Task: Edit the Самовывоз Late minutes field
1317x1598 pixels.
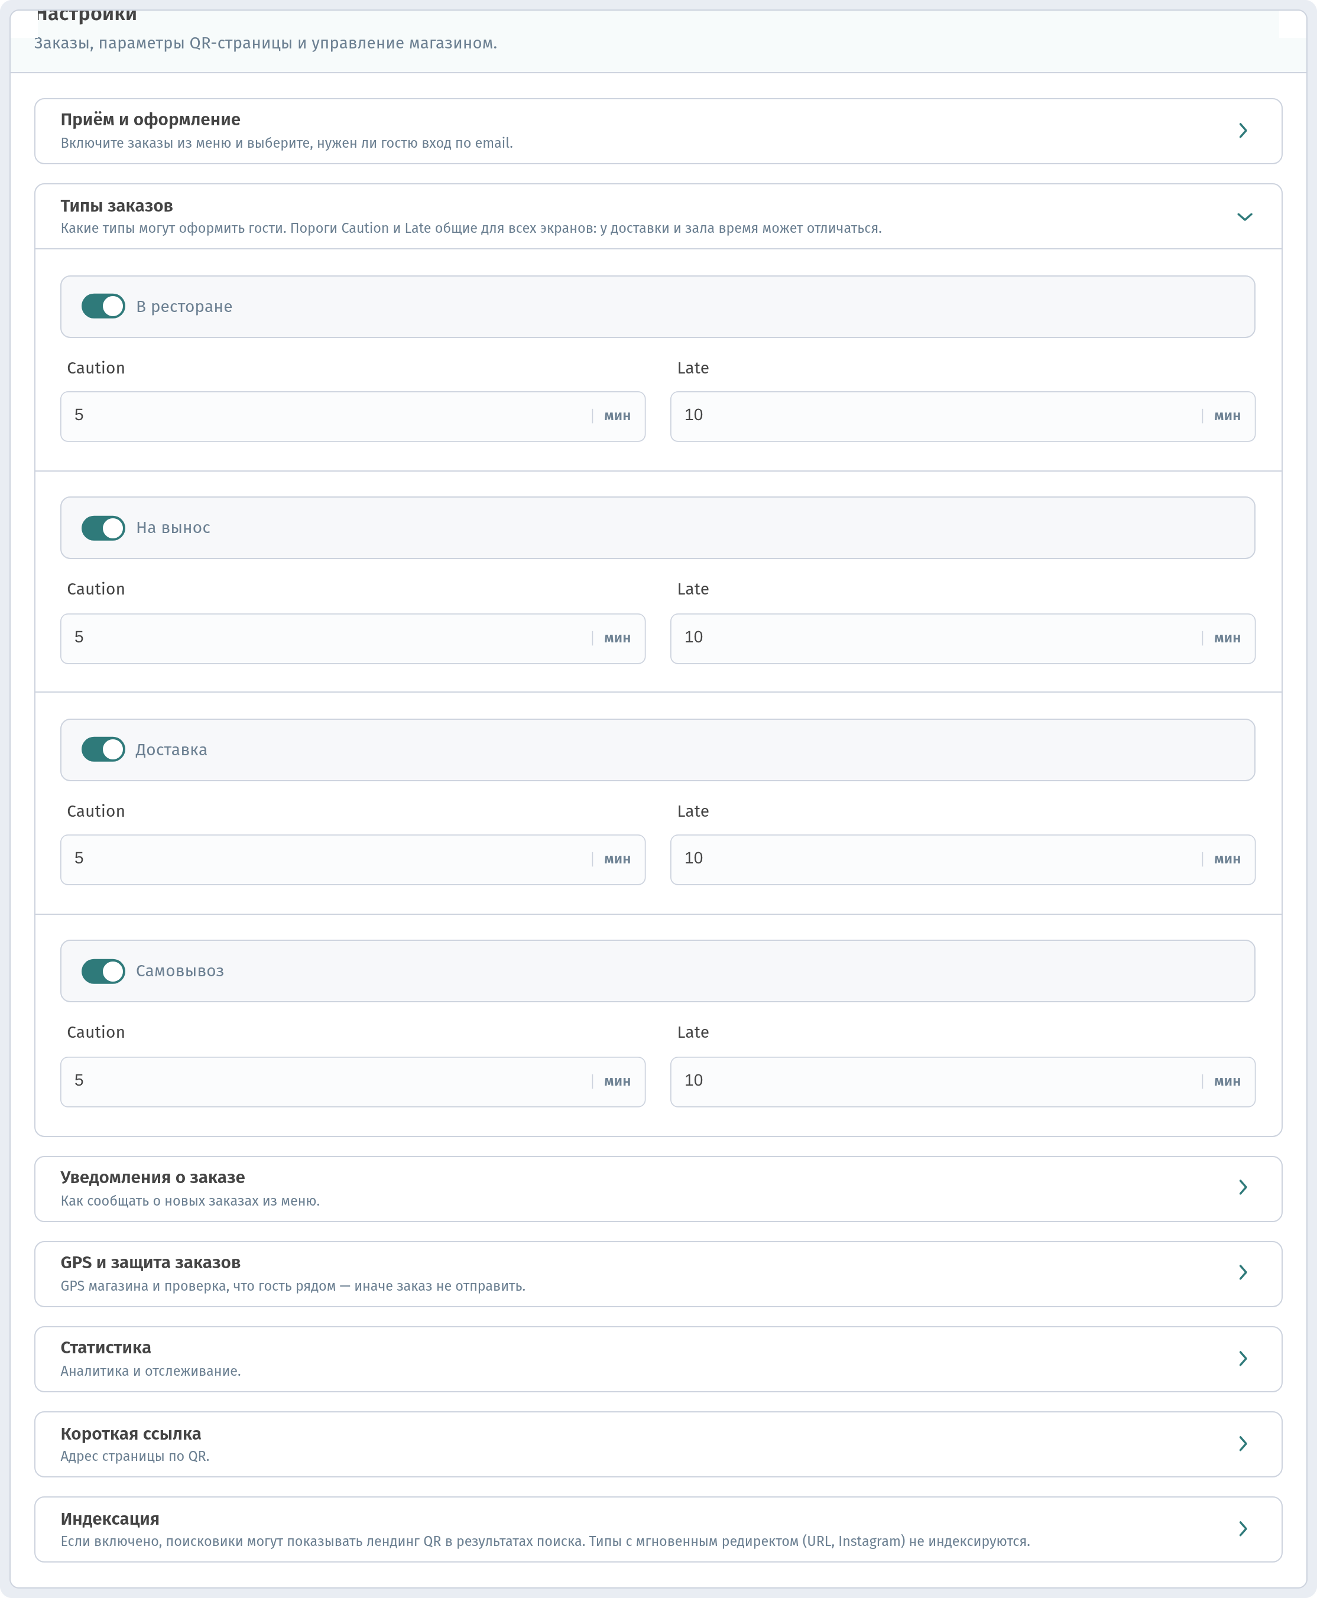Action: (963, 1081)
